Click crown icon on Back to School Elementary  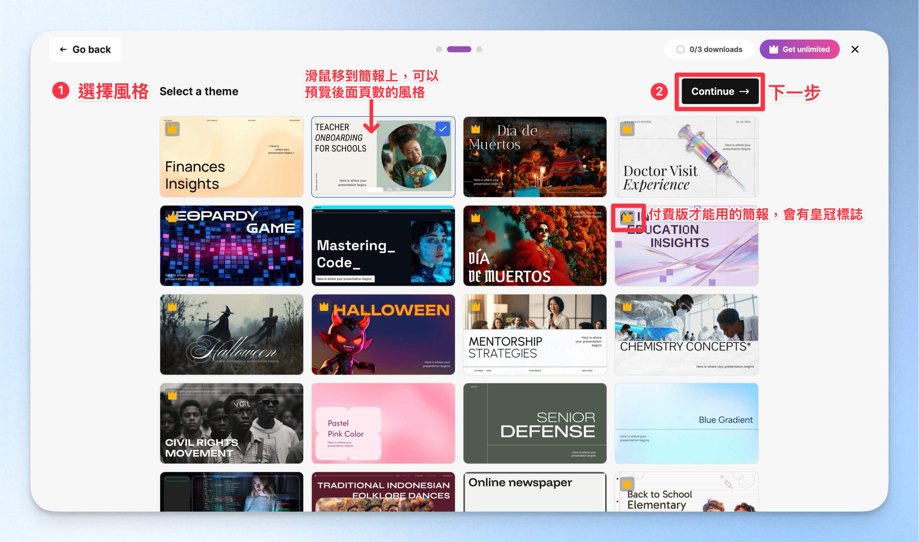(x=627, y=484)
